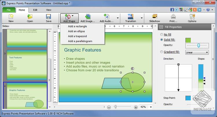This screenshot has width=217, height=117.
Task: Click the Google bookmark share icon
Action: point(190,10)
